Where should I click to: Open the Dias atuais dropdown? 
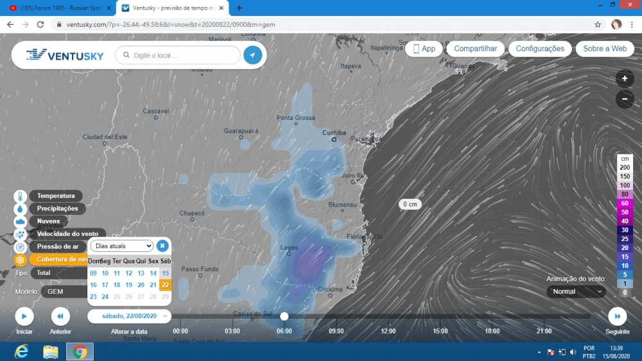tap(122, 246)
